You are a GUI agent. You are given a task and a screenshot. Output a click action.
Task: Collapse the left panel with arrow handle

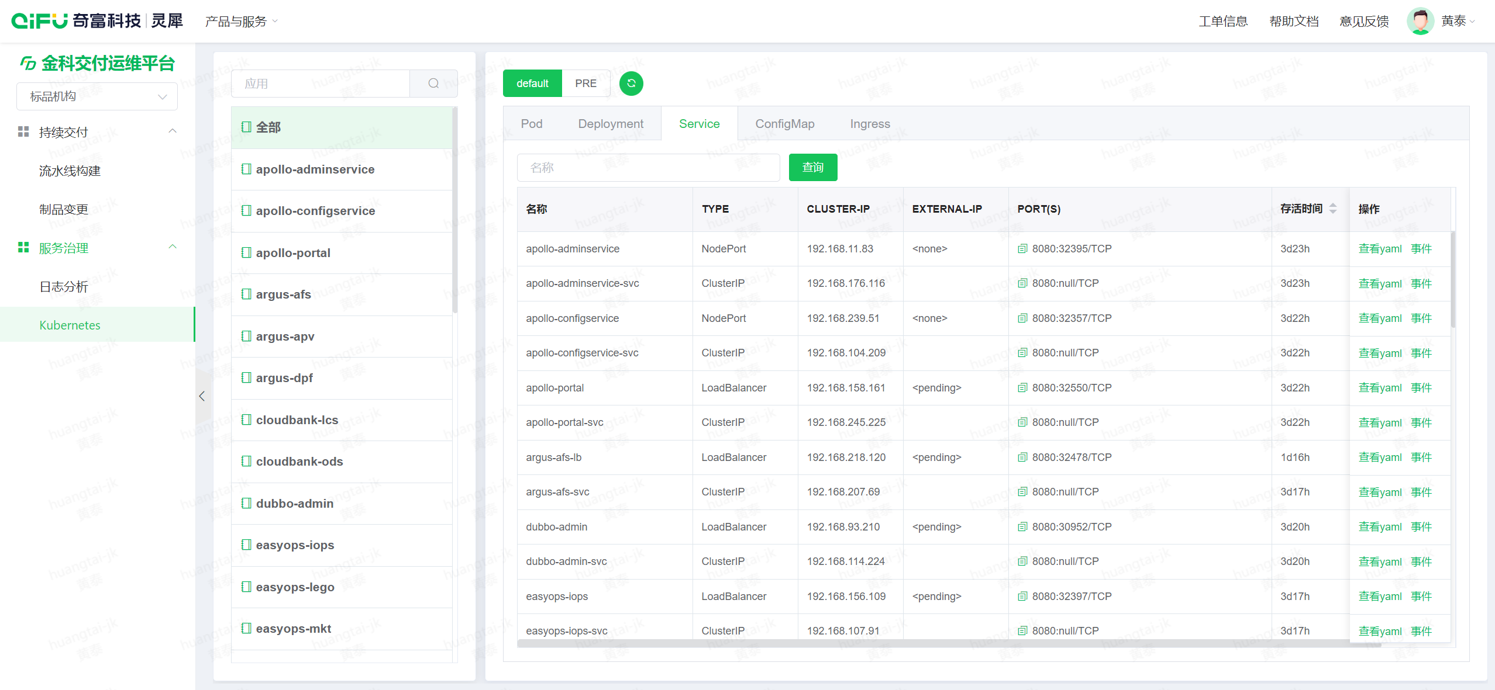pyautogui.click(x=202, y=396)
